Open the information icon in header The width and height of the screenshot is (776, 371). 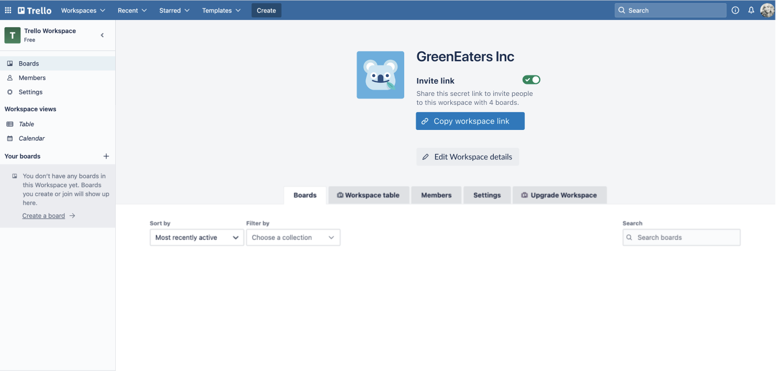point(735,10)
